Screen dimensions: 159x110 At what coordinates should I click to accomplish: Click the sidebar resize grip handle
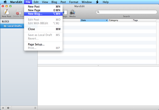pos(35,108)
